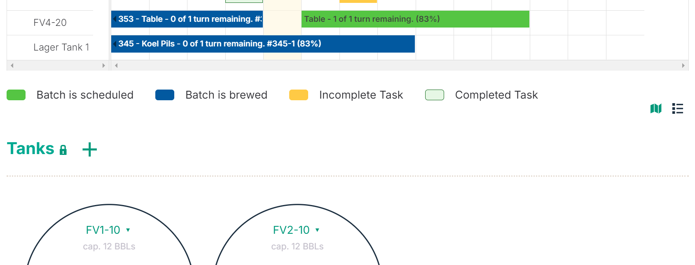The height and width of the screenshot is (265, 695).
Task: Open the FV1-10 tank dropdown arrow
Action: (x=128, y=230)
